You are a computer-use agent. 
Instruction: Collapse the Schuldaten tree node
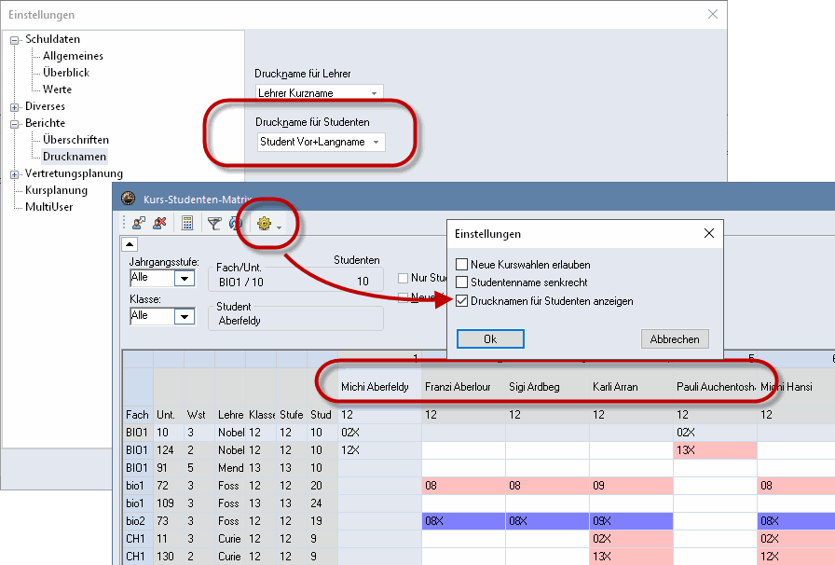pyautogui.click(x=14, y=40)
